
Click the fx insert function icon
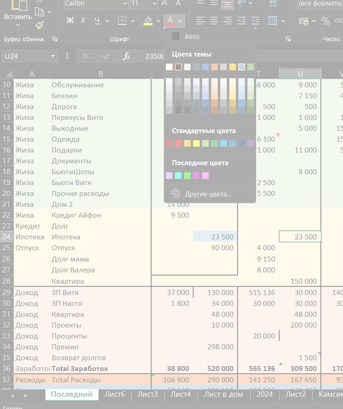point(126,56)
